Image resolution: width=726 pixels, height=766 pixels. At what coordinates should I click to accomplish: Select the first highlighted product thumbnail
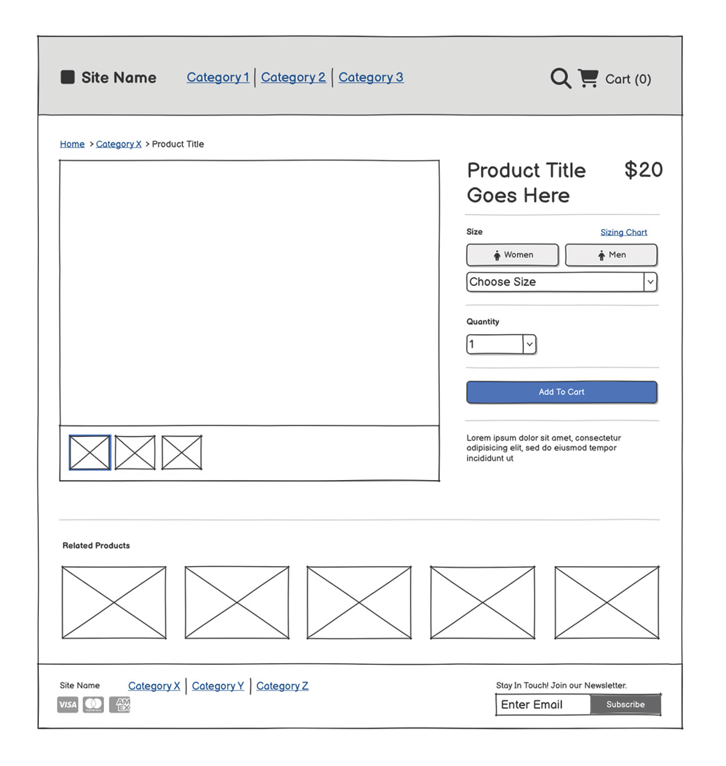[x=90, y=452]
